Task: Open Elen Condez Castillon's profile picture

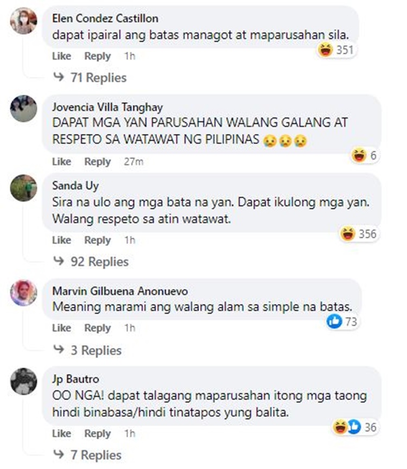Action: (24, 21)
